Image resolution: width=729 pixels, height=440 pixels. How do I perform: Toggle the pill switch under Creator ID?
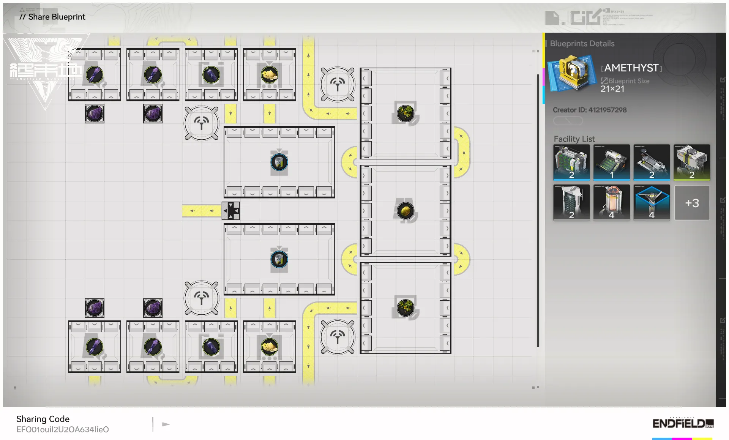click(568, 121)
